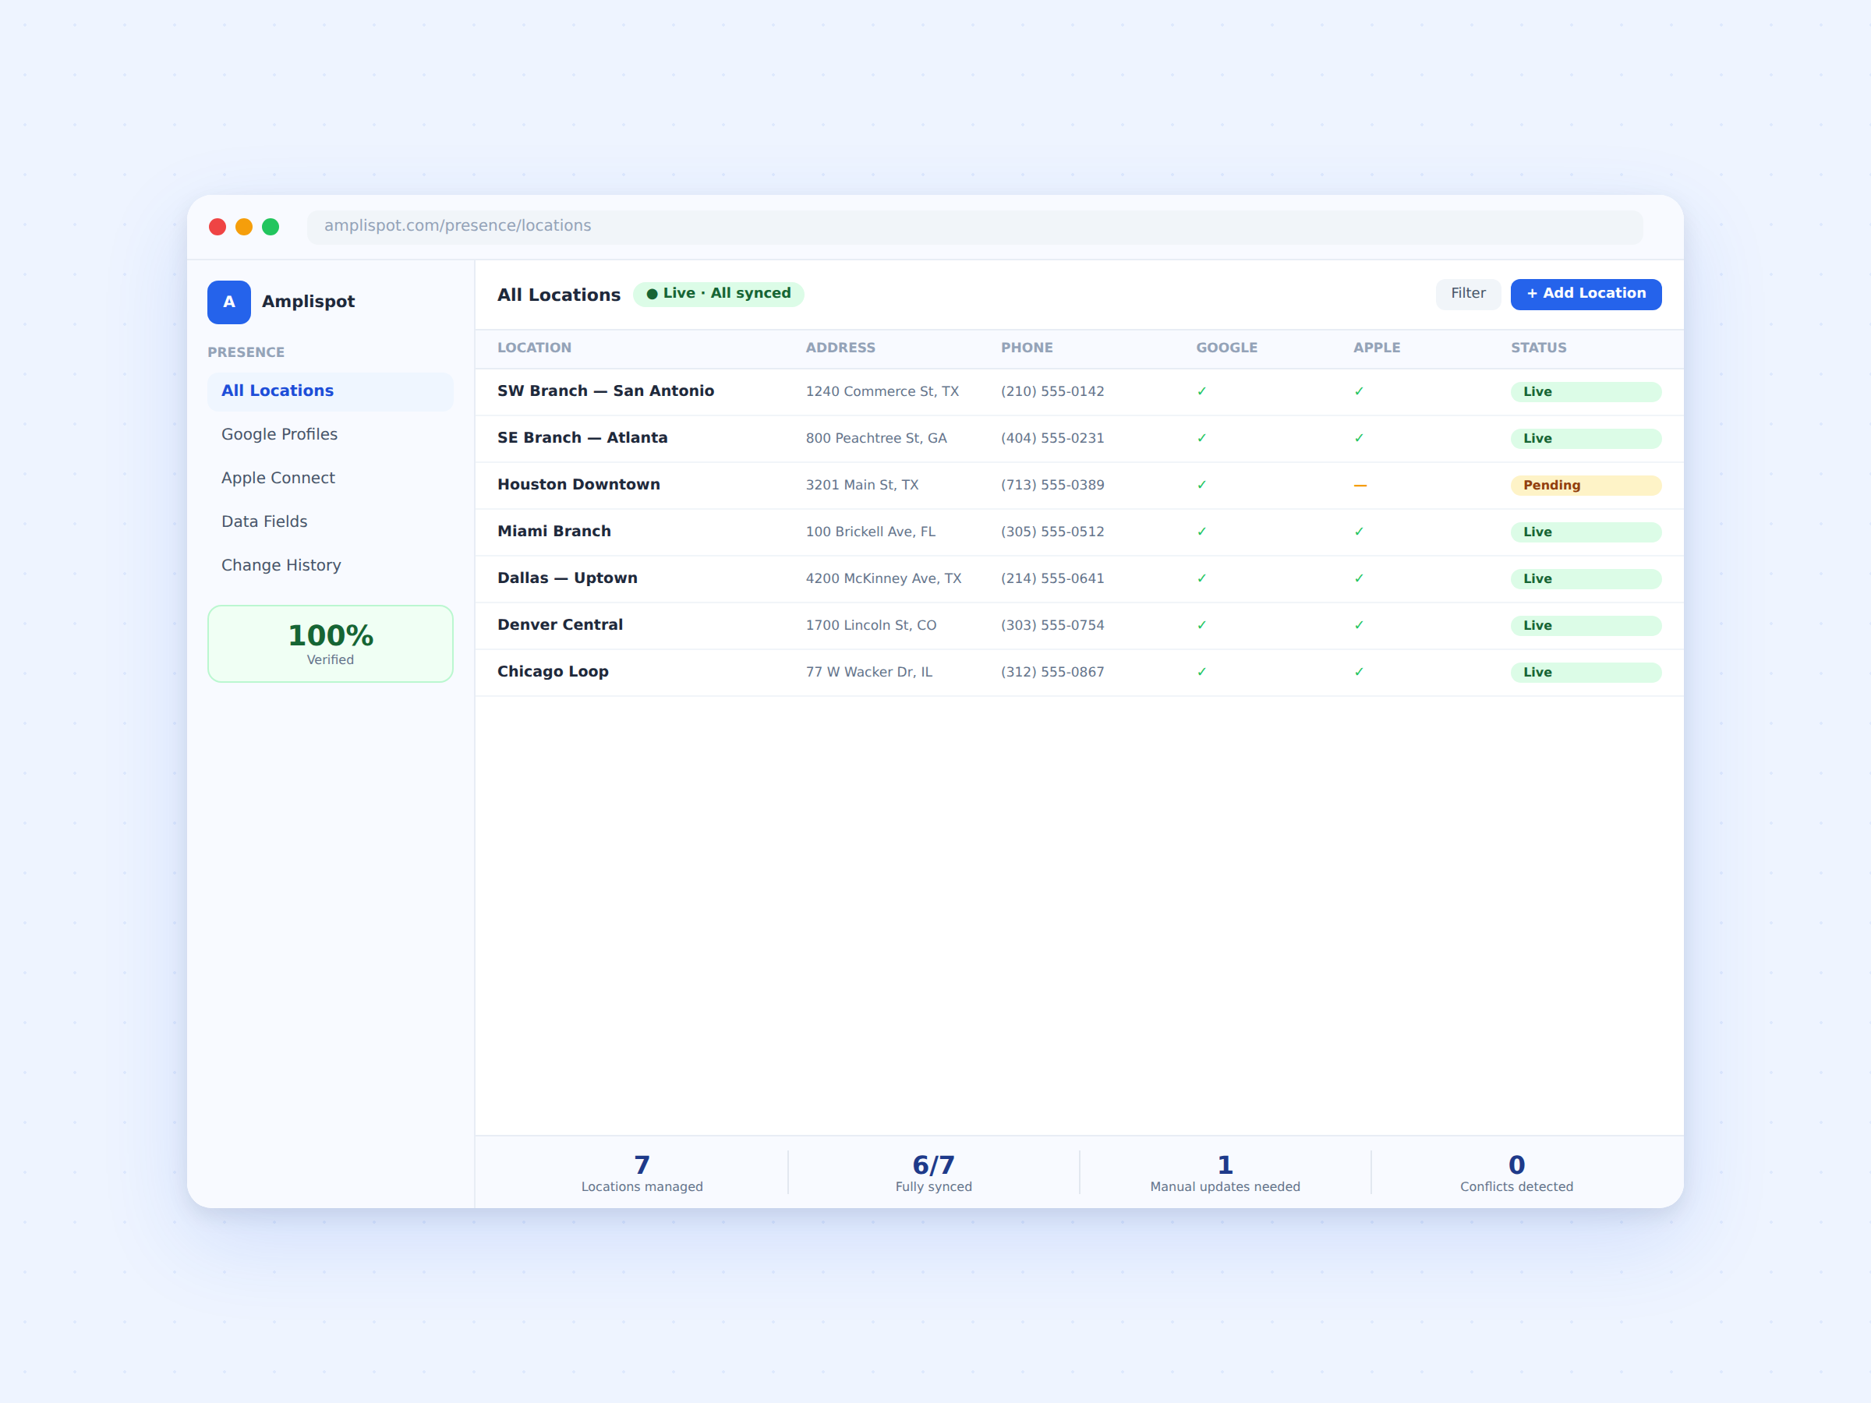This screenshot has width=1871, height=1403.
Task: Click the STATUS column header
Action: pyautogui.click(x=1539, y=348)
